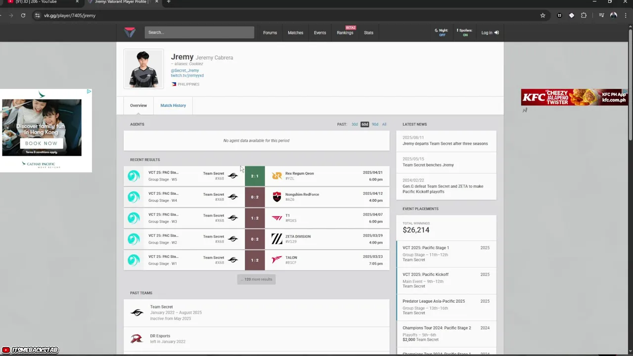Expand the 120 more results button

[x=257, y=279]
